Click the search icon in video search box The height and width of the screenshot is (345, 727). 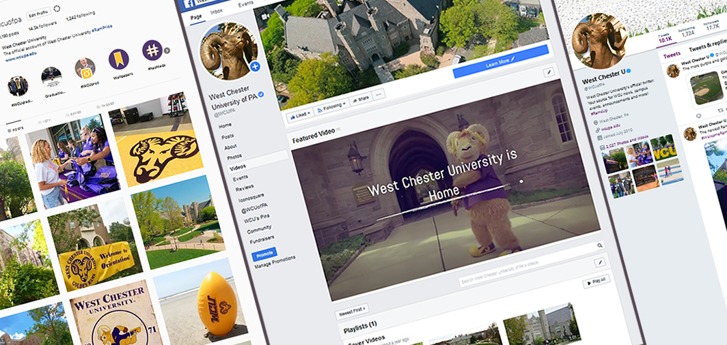pos(599,245)
